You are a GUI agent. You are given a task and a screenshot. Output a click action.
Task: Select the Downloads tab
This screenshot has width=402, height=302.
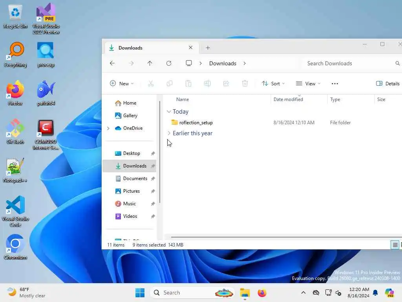(152, 48)
